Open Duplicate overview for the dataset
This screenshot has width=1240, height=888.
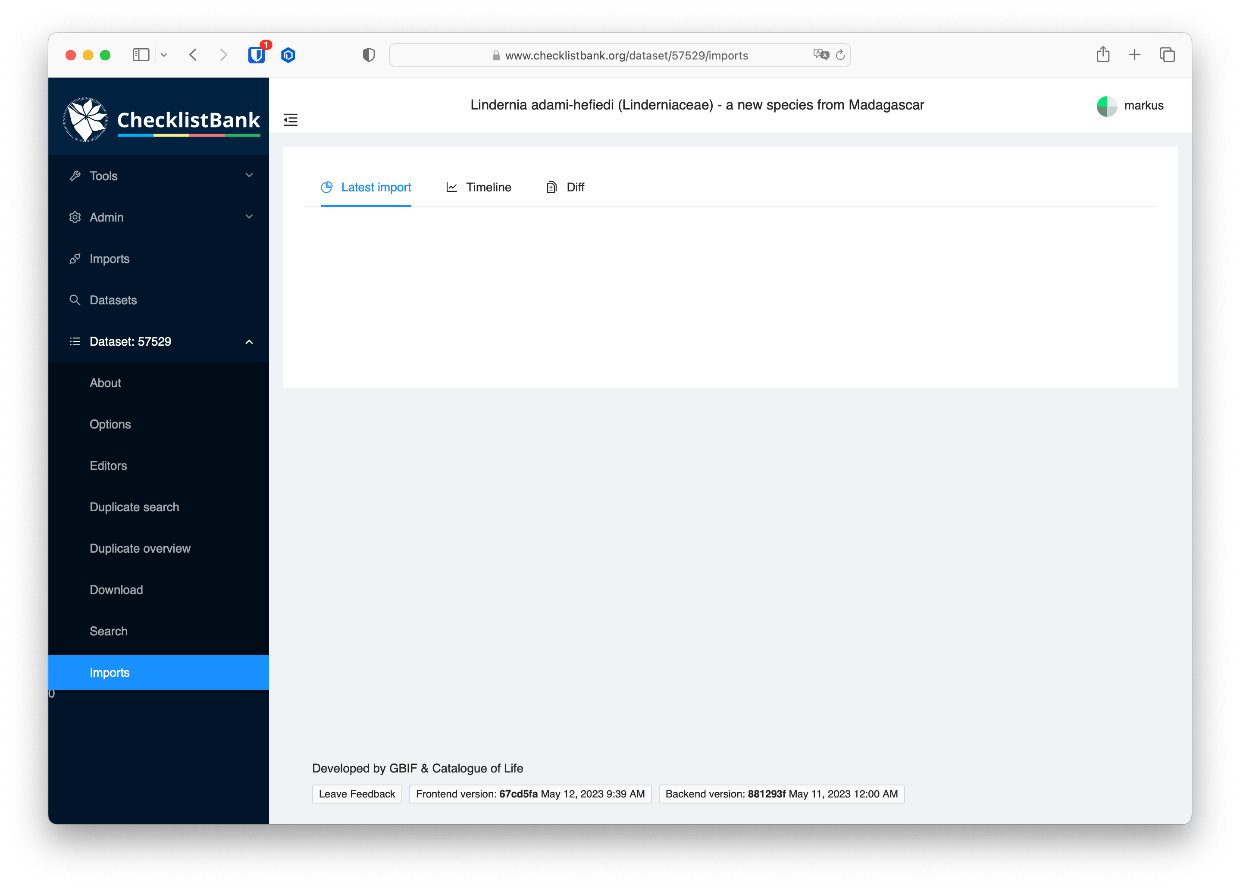[140, 548]
